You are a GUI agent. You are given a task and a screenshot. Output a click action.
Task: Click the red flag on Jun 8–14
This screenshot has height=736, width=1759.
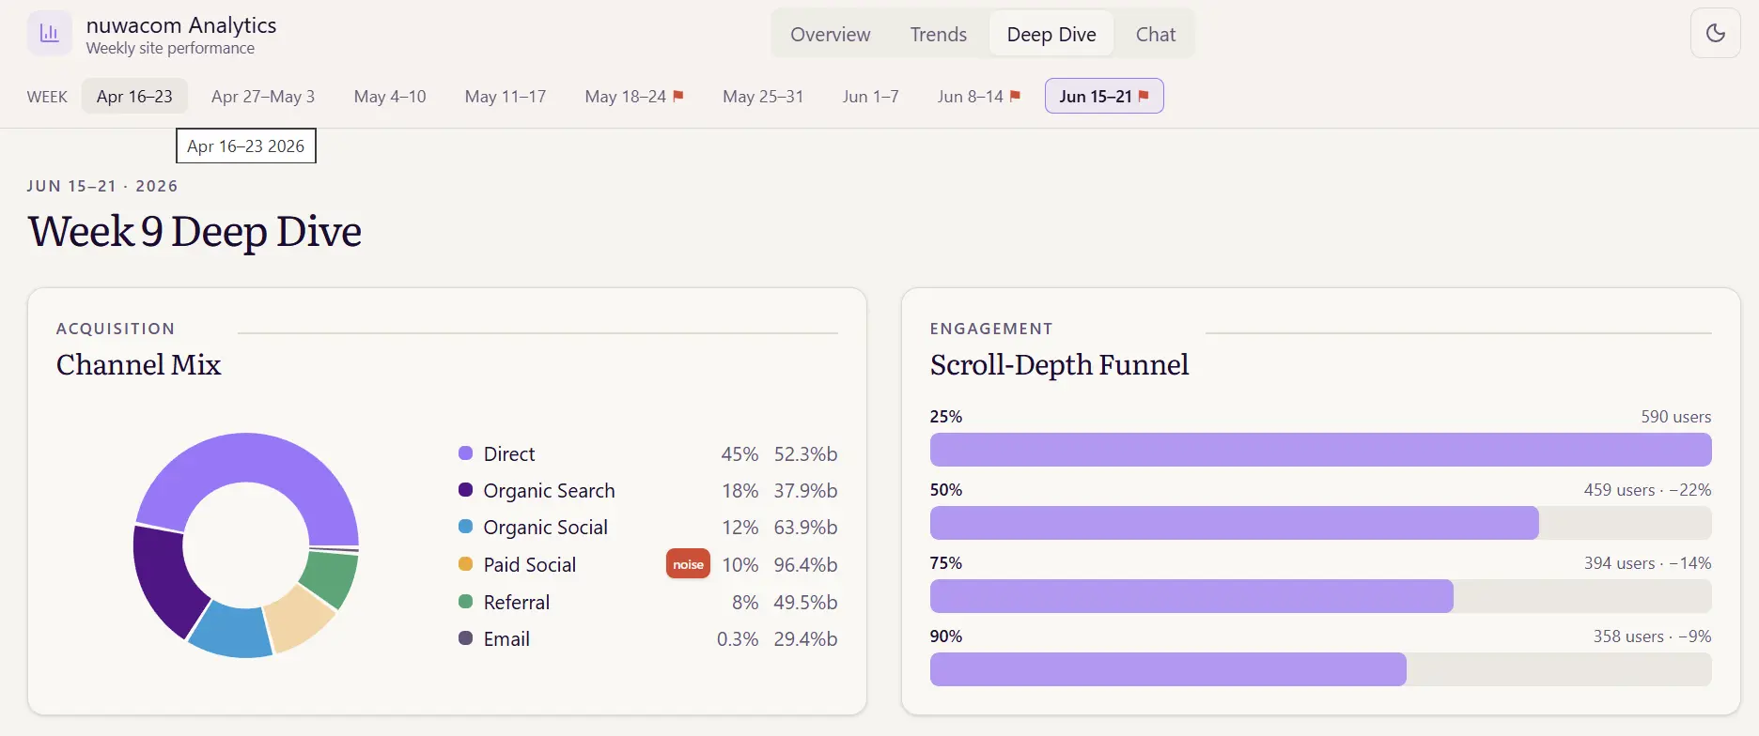pyautogui.click(x=1015, y=96)
